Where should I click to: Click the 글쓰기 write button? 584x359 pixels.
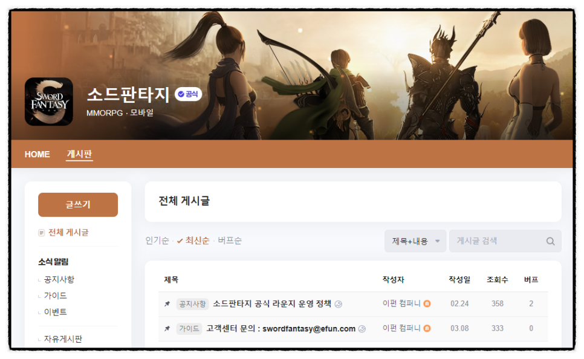[78, 204]
